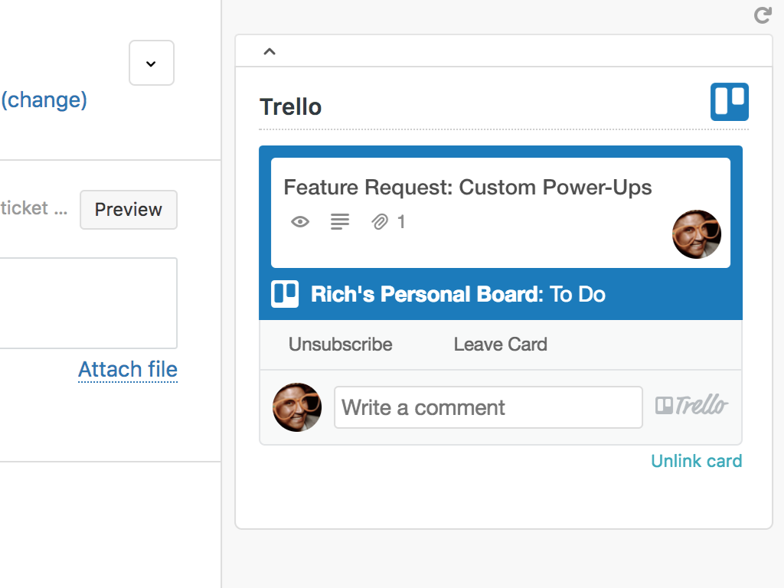The height and width of the screenshot is (588, 784).
Task: Click the eye watch icon on the card
Action: 299,222
